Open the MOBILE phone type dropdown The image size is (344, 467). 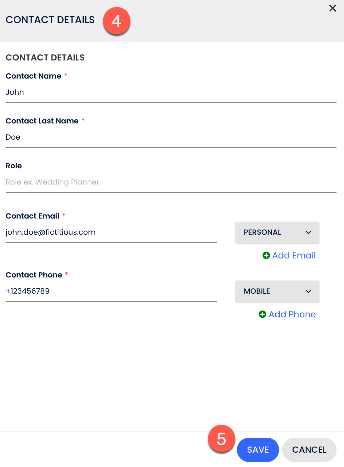[277, 291]
